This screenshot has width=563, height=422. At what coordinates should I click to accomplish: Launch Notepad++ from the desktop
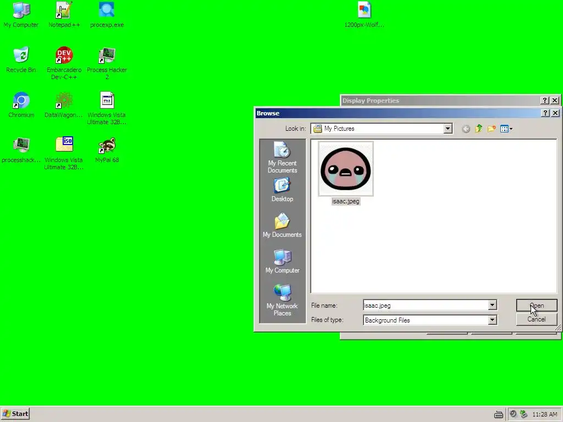64,15
